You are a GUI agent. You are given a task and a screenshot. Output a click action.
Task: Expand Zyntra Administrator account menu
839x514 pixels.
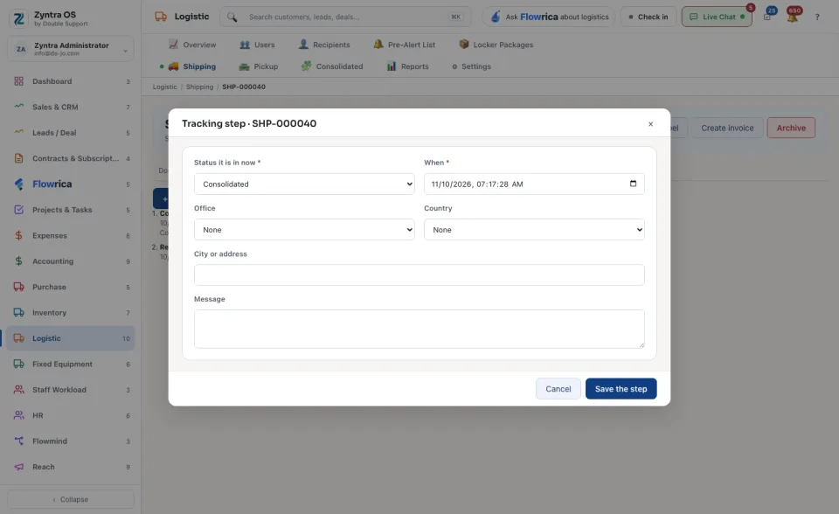(x=71, y=49)
